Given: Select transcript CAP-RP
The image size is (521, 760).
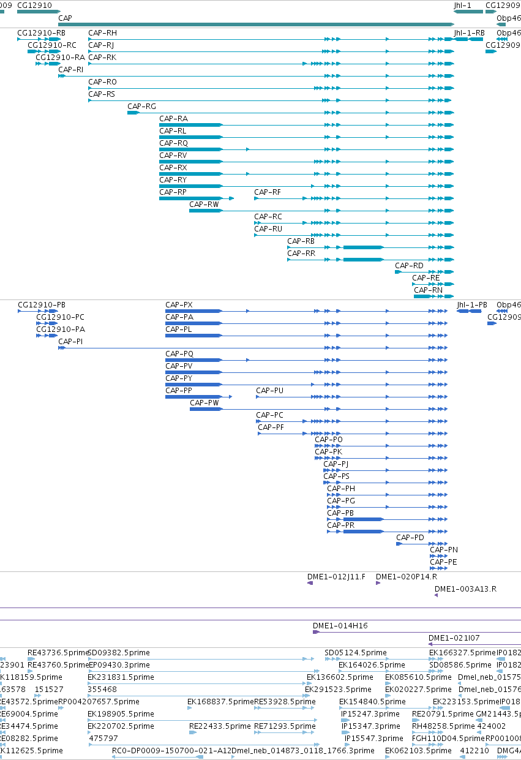Looking at the screenshot, I should click(x=197, y=198).
